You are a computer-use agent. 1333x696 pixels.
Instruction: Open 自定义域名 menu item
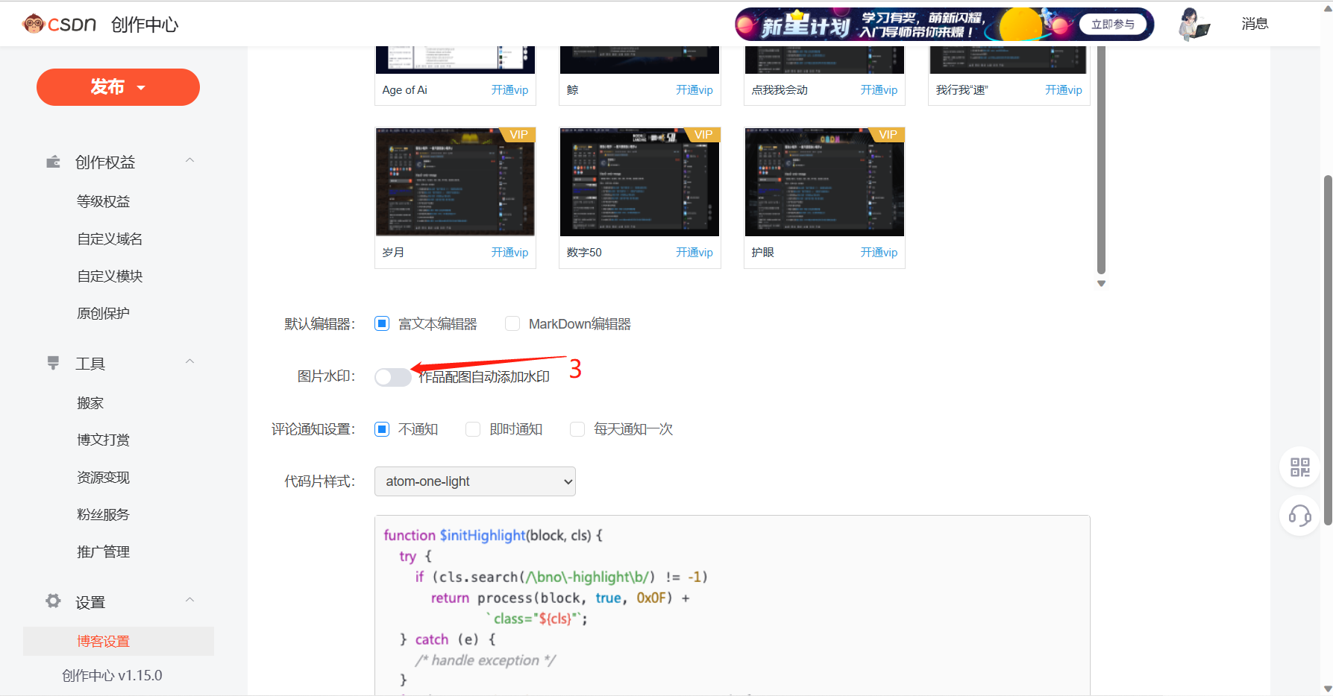(110, 238)
